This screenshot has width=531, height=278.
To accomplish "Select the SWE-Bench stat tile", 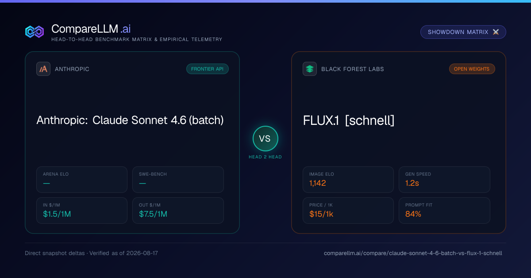I will [178, 180].
